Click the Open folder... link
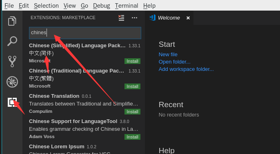 tap(174, 62)
